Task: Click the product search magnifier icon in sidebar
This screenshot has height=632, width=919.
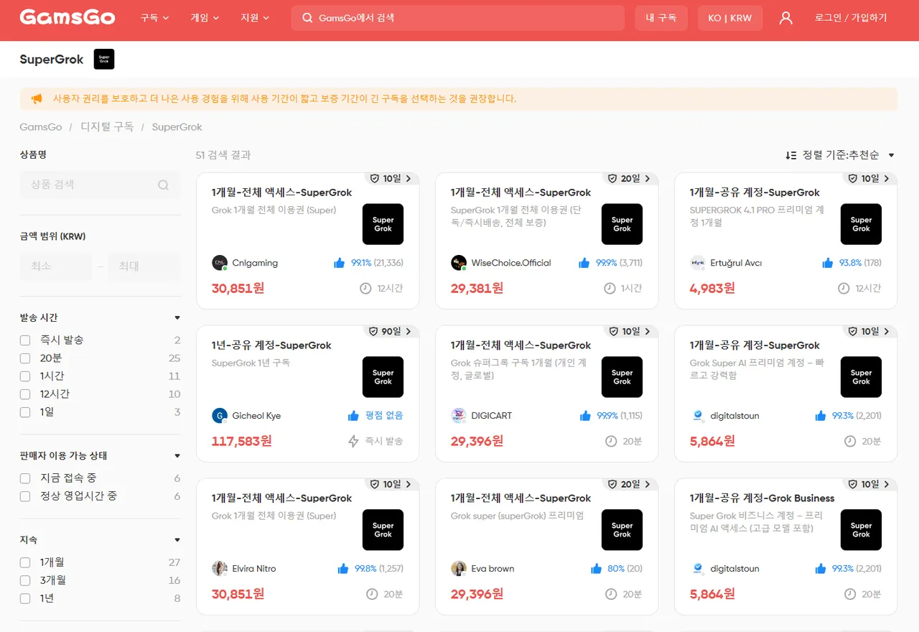Action: pyautogui.click(x=164, y=185)
